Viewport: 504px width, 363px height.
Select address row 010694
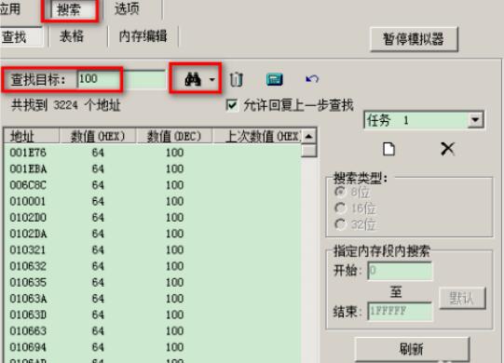click(153, 347)
